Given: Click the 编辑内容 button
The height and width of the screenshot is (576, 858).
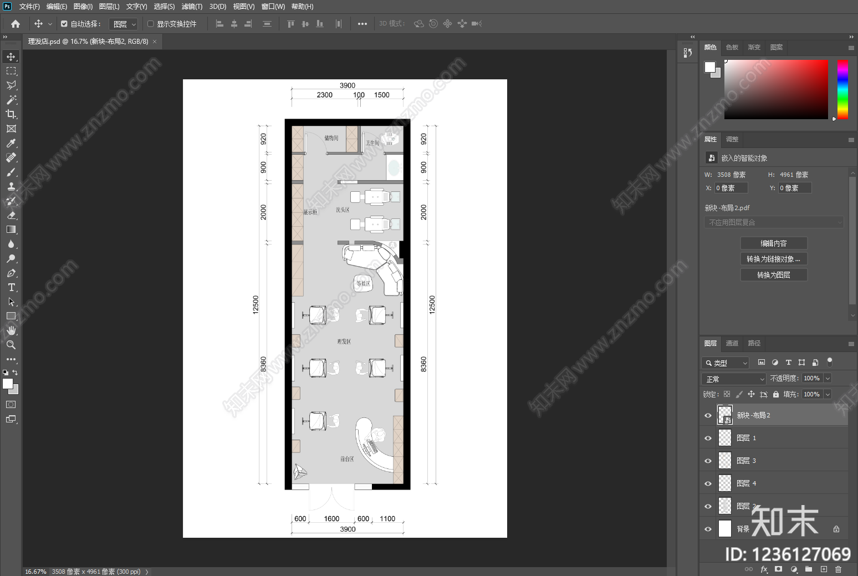Looking at the screenshot, I should (x=774, y=243).
